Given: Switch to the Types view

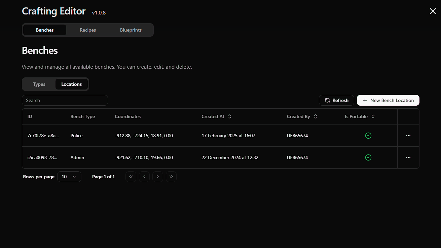Looking at the screenshot, I should pos(39,84).
